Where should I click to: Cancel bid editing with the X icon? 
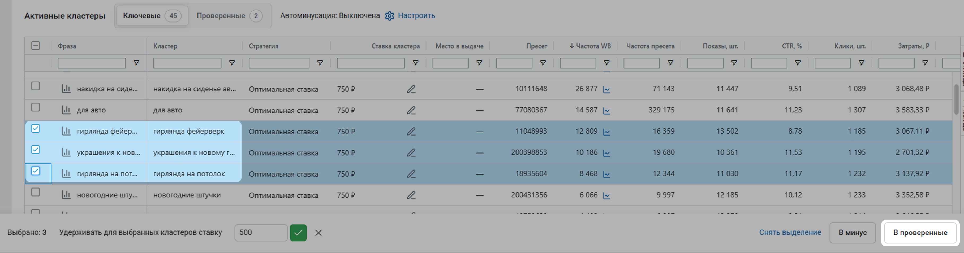[318, 232]
